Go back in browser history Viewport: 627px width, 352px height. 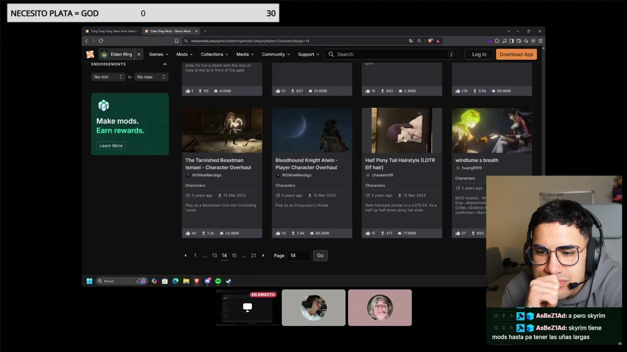click(x=87, y=41)
